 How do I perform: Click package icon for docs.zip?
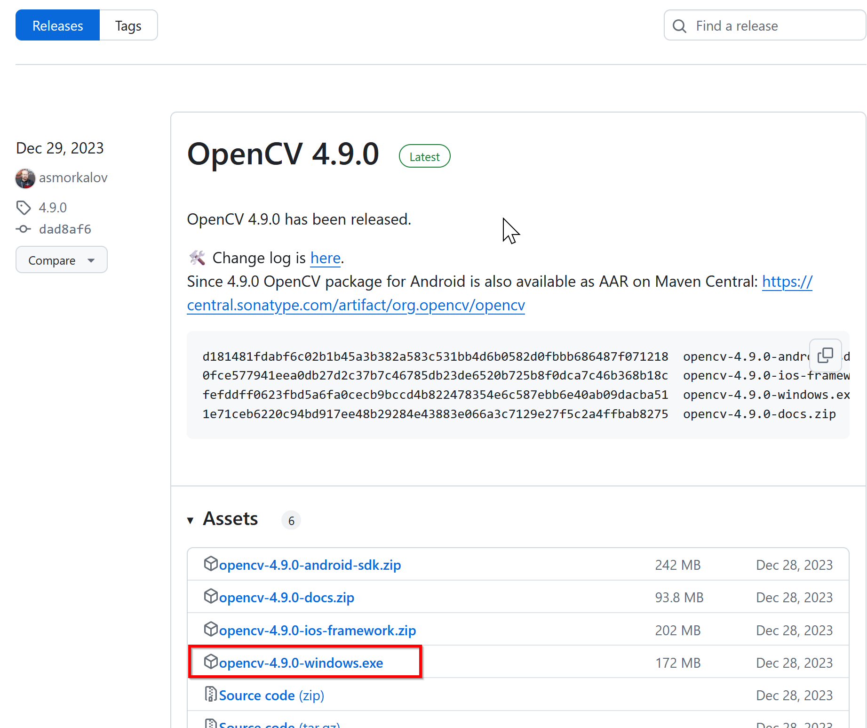[211, 596]
